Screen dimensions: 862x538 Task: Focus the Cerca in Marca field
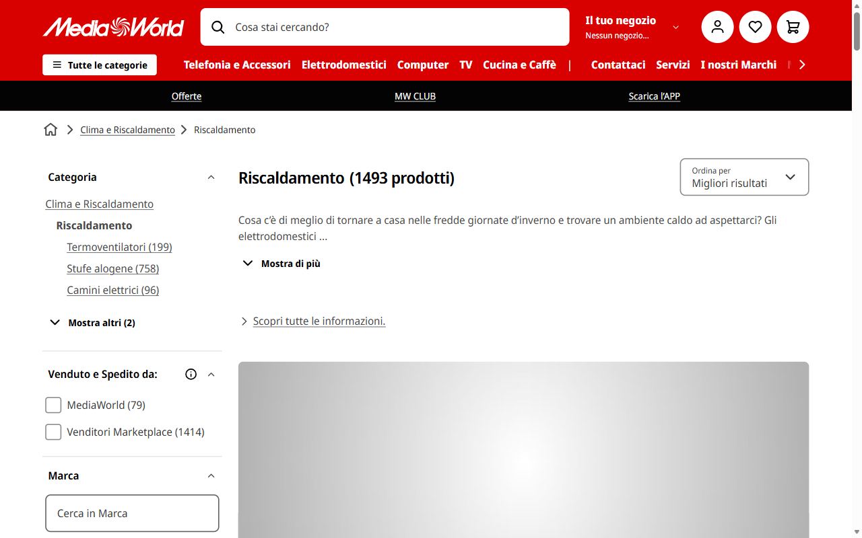coord(132,513)
